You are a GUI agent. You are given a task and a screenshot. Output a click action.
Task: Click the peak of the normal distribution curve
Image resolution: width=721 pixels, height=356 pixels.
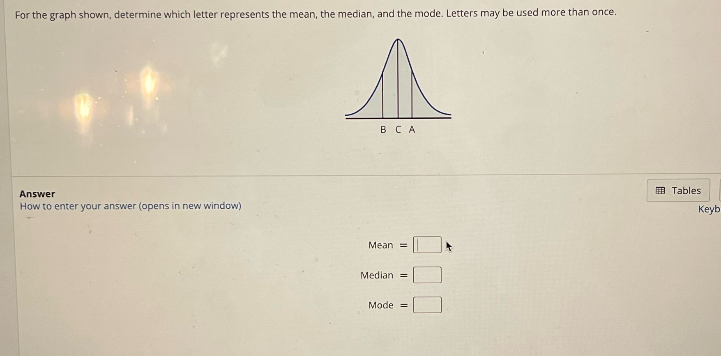(397, 40)
